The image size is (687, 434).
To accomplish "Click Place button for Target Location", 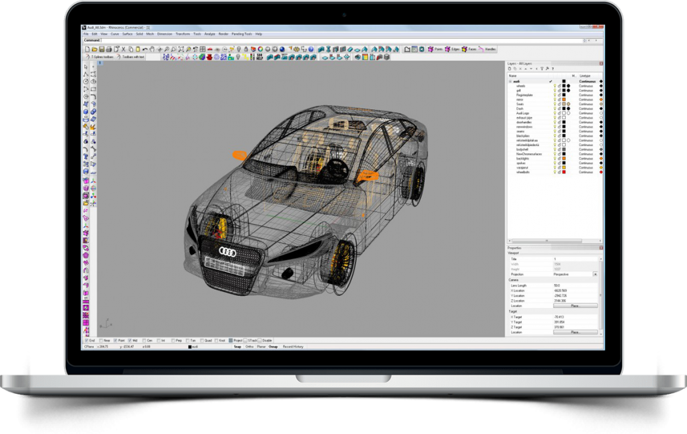I will 575,333.
